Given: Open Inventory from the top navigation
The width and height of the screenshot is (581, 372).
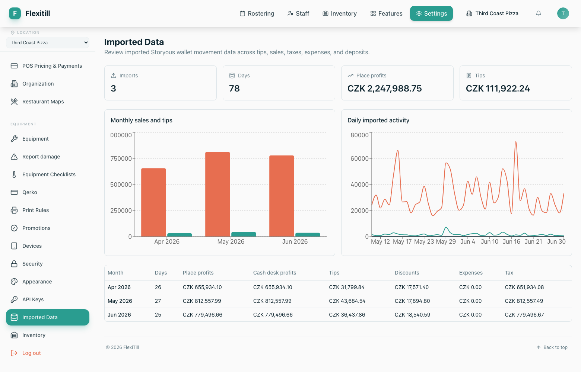Looking at the screenshot, I should tap(340, 13).
